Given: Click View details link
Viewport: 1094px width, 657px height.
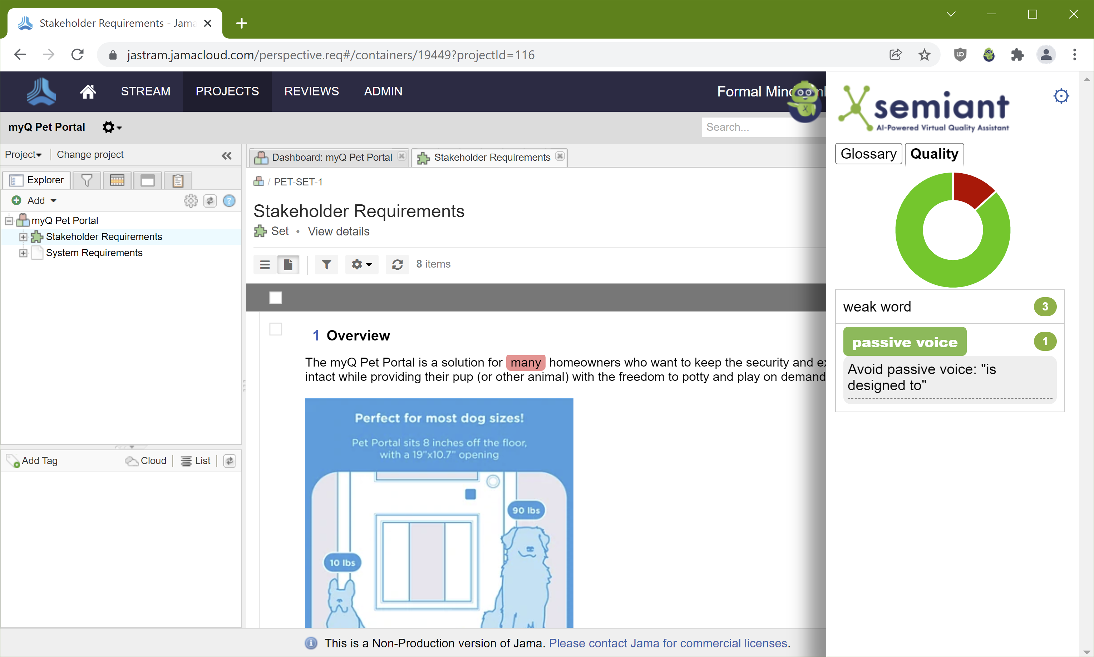Looking at the screenshot, I should 338,231.
